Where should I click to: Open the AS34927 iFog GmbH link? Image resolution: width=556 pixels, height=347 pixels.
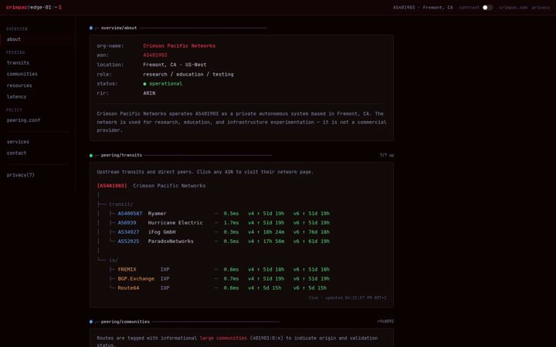(x=128, y=232)
